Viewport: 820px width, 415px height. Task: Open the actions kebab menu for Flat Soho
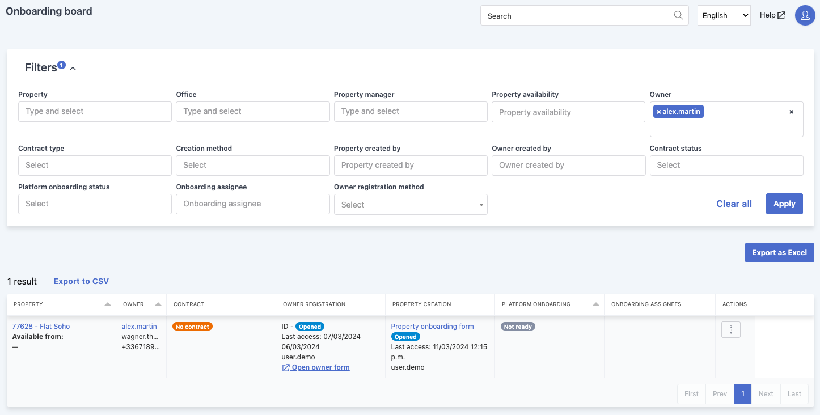click(x=731, y=329)
